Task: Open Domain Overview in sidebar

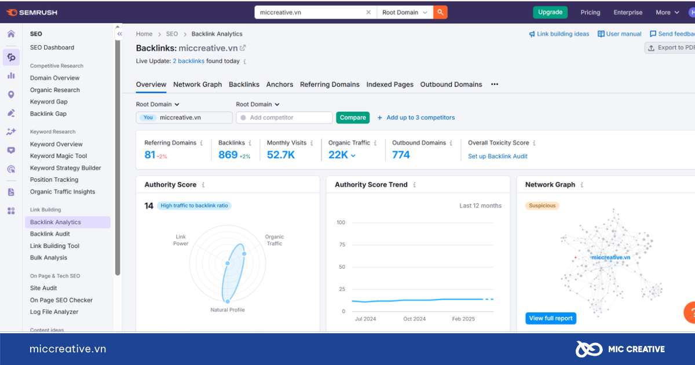Action: [55, 78]
